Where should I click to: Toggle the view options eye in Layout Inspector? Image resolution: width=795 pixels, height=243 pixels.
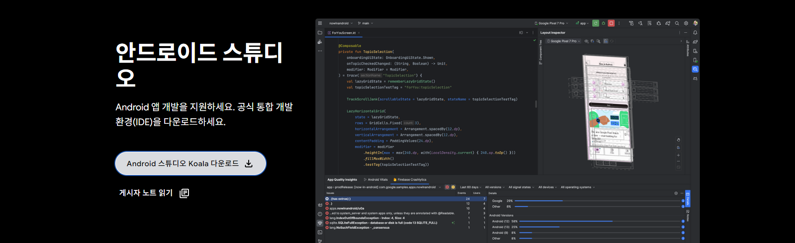tap(586, 41)
